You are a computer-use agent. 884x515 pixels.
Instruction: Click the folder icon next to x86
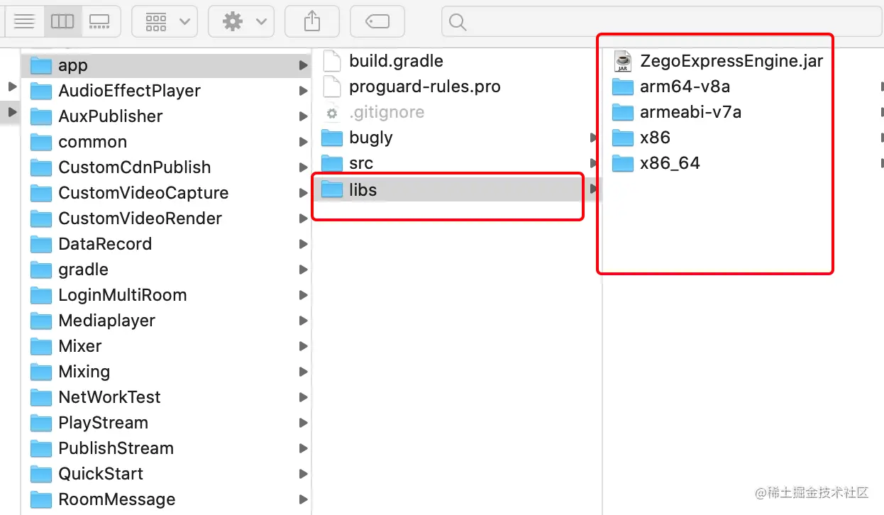point(623,138)
